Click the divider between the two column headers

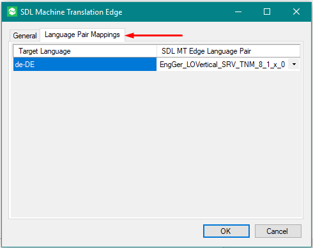point(156,51)
